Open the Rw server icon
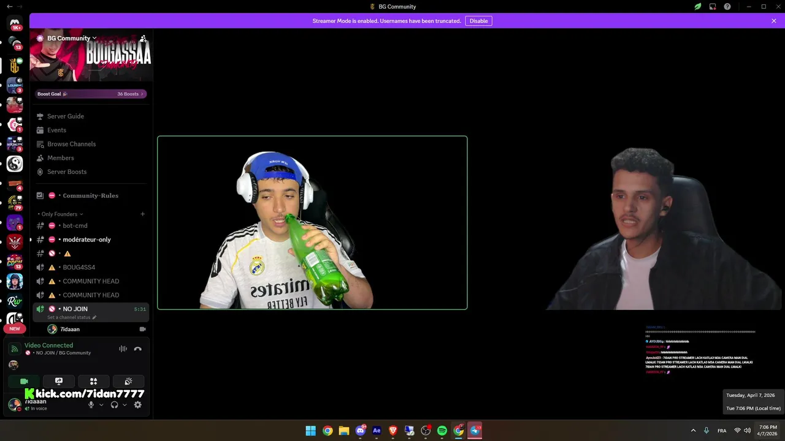 (15, 301)
